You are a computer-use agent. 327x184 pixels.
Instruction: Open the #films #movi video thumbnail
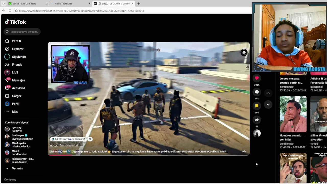[x=319, y=114]
